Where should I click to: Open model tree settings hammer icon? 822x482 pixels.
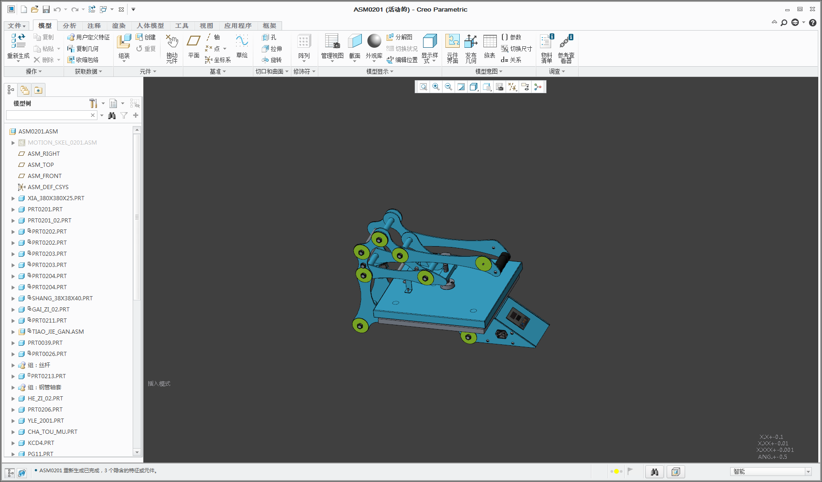[93, 103]
